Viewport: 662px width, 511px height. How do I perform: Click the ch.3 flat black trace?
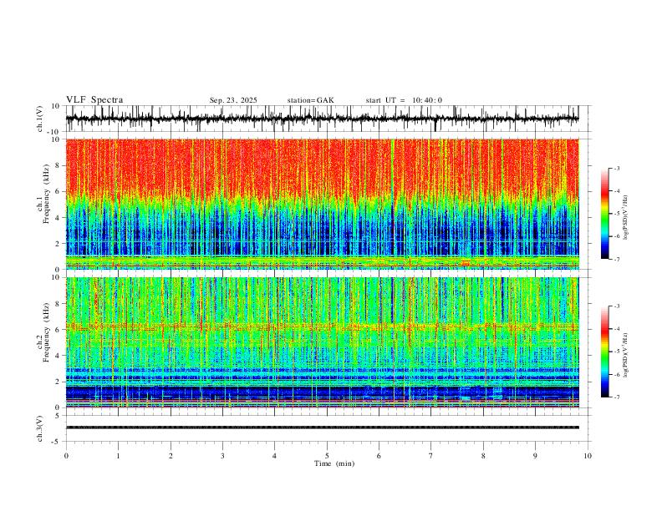(x=322, y=428)
